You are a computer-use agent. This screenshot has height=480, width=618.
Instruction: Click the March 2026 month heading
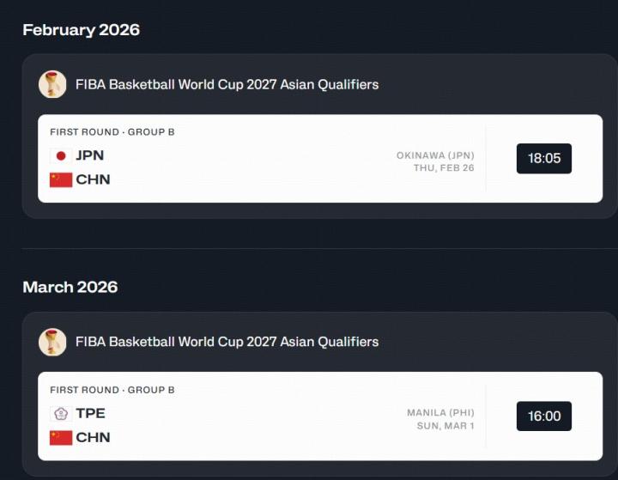click(x=70, y=287)
